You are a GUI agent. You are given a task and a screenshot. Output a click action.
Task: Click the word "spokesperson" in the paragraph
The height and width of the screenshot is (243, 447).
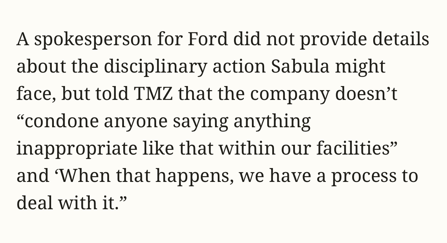click(x=93, y=40)
